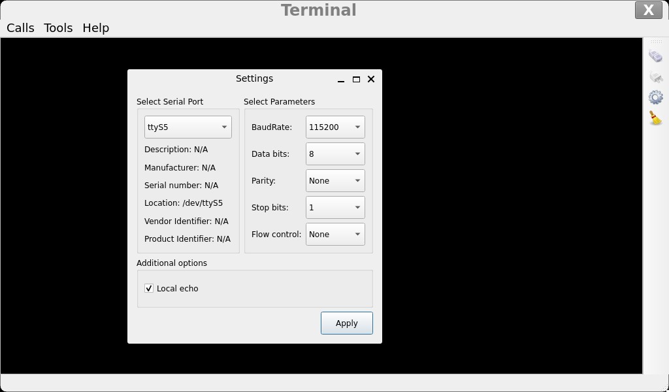Open the Help menu

coord(95,28)
